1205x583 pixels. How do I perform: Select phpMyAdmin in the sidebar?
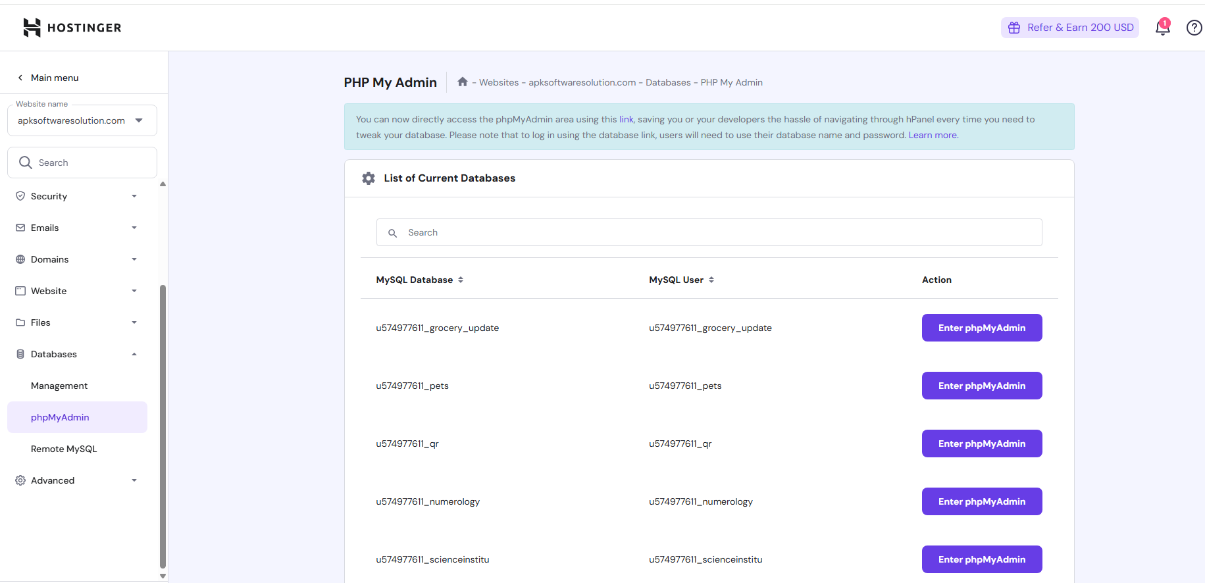point(77,417)
